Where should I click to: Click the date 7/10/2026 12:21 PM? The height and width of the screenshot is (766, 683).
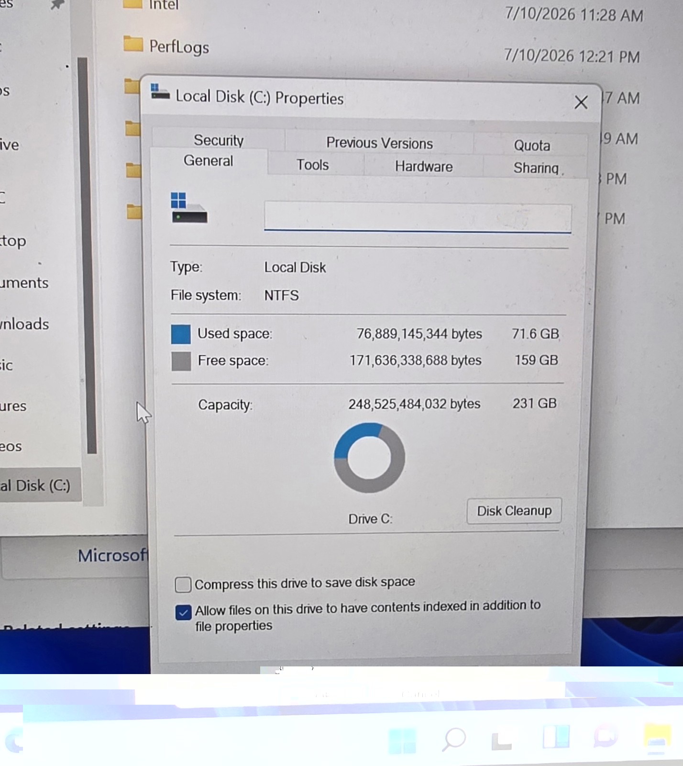pos(572,56)
